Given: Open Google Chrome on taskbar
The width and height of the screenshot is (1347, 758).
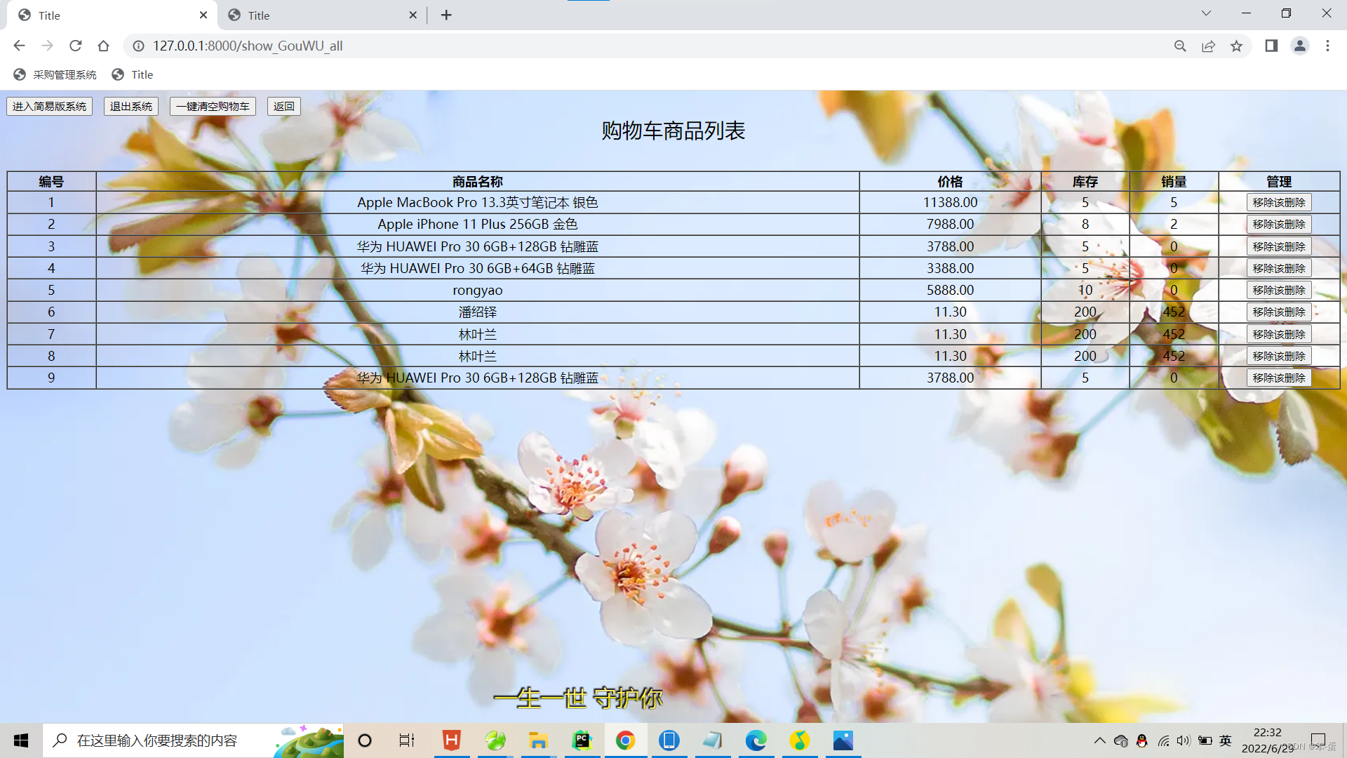Looking at the screenshot, I should [x=625, y=740].
